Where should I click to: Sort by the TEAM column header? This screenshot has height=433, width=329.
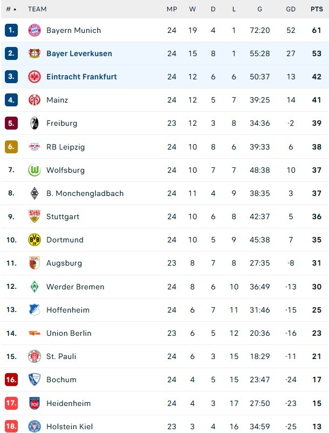38,9
